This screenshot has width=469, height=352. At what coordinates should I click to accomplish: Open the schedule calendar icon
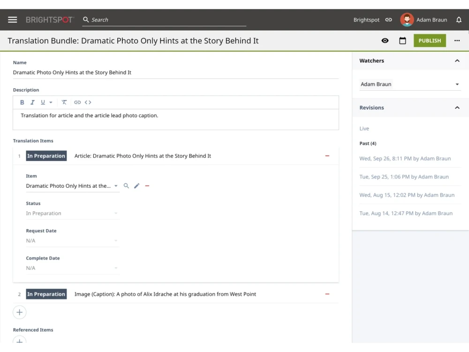[x=402, y=41]
